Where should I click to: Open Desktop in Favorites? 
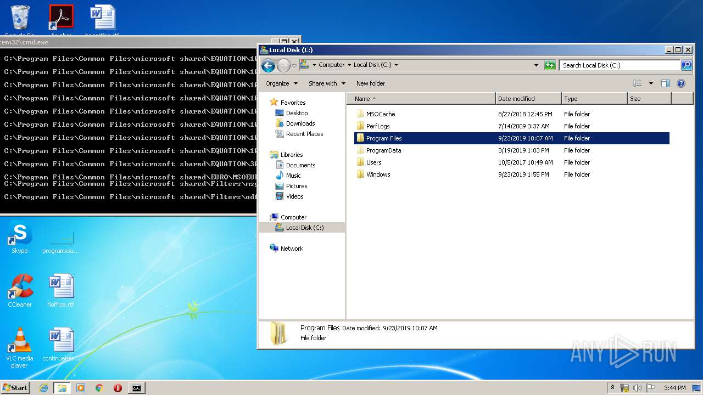click(297, 113)
